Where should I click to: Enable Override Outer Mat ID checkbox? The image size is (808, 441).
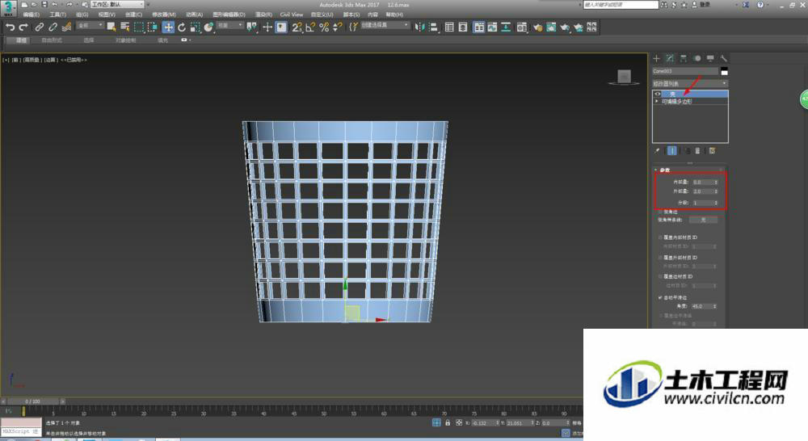tap(660, 257)
